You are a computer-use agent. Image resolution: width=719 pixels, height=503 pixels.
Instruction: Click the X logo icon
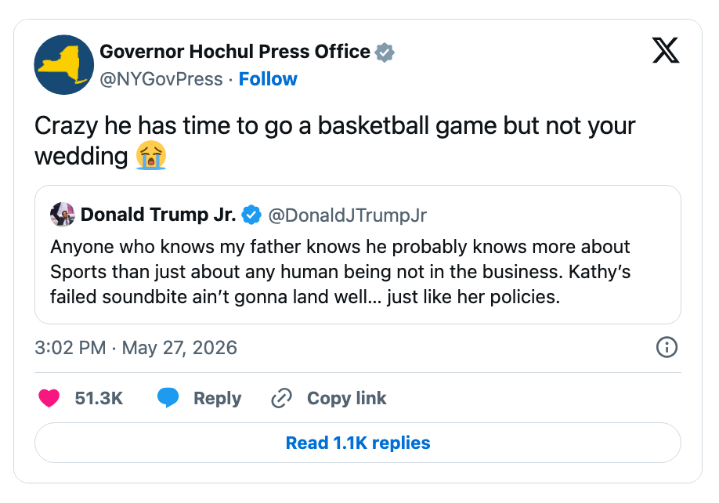tap(666, 50)
